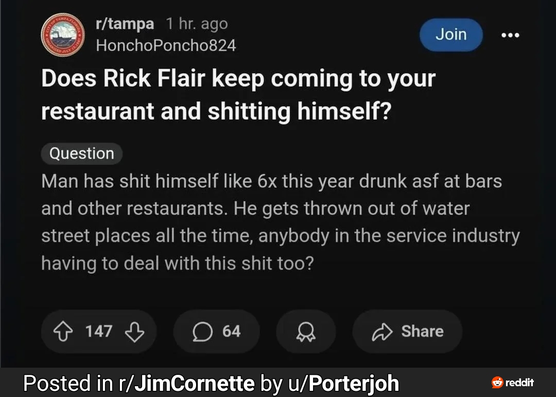Join the r/tampa community
The image size is (556, 397).
click(451, 34)
